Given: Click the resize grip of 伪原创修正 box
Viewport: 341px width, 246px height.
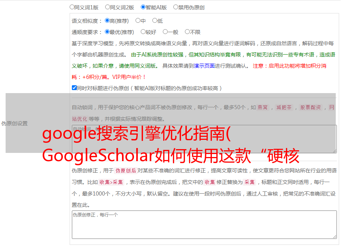Looking at the screenshot, I should pos(335,237).
